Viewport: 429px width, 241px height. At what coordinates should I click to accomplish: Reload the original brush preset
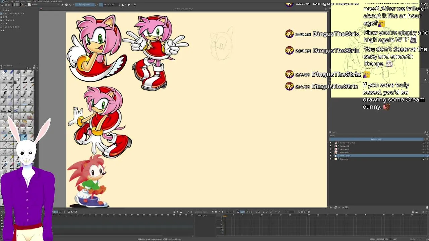70,5
